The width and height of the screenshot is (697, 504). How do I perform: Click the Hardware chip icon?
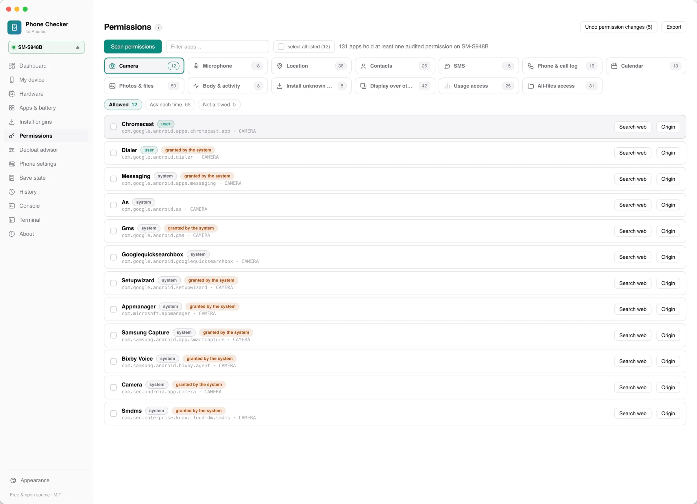12,94
